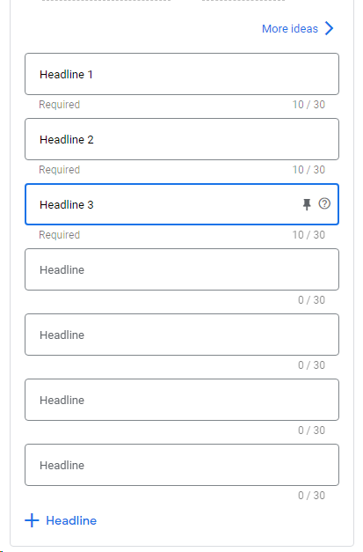Pin the Headline 3 position

307,204
